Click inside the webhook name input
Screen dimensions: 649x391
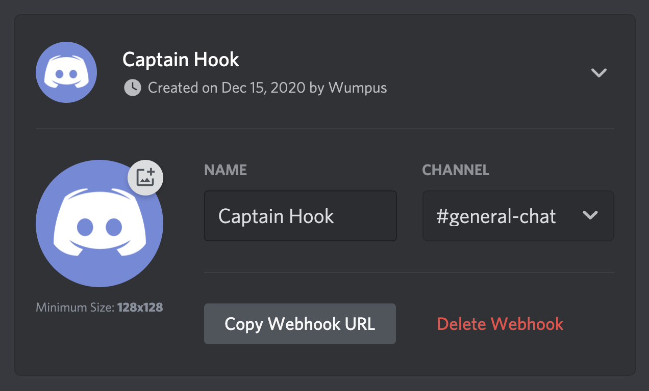coord(300,216)
